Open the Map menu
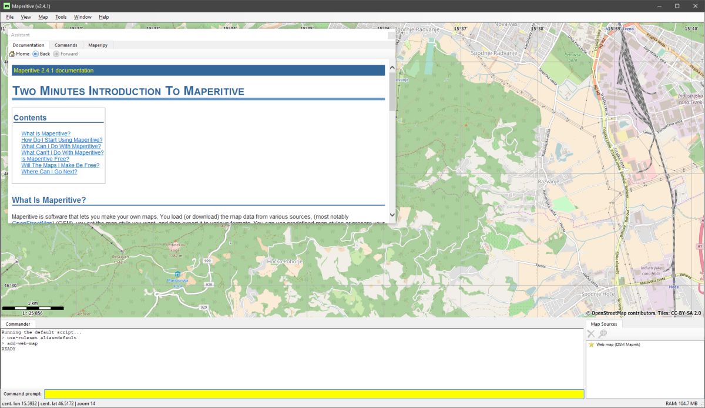The width and height of the screenshot is (705, 408). point(43,17)
